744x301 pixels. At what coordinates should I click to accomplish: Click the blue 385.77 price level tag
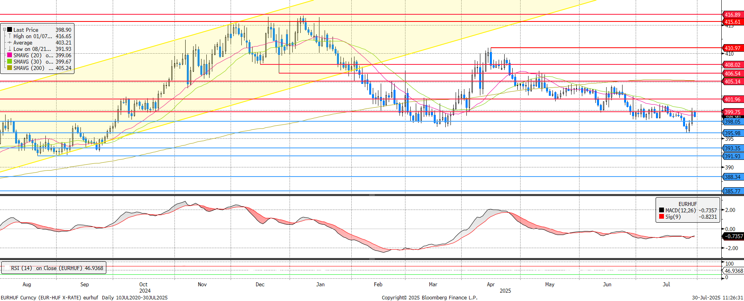(732, 191)
